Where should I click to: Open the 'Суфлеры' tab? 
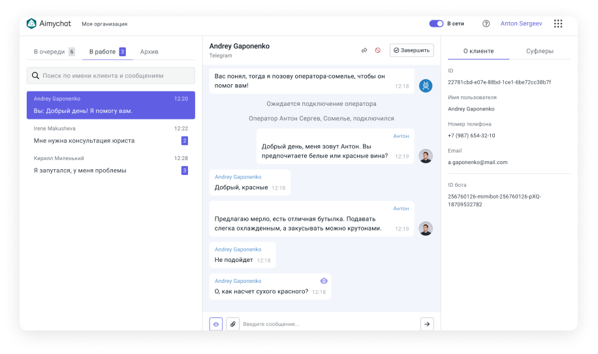(540, 51)
